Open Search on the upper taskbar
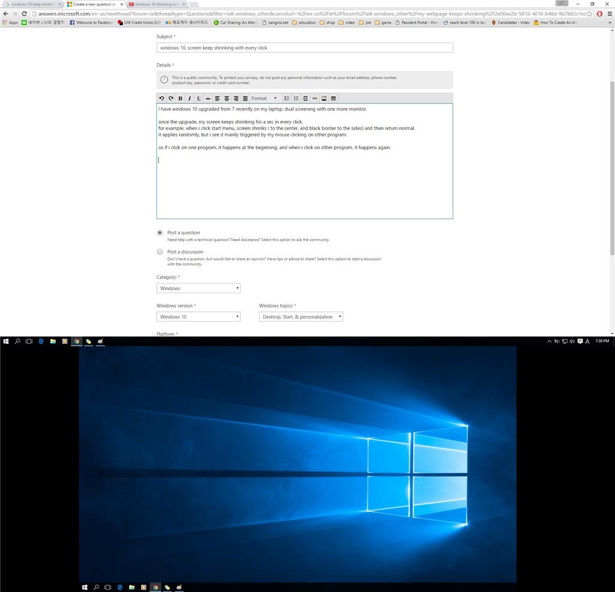615x592 pixels. tap(17, 341)
